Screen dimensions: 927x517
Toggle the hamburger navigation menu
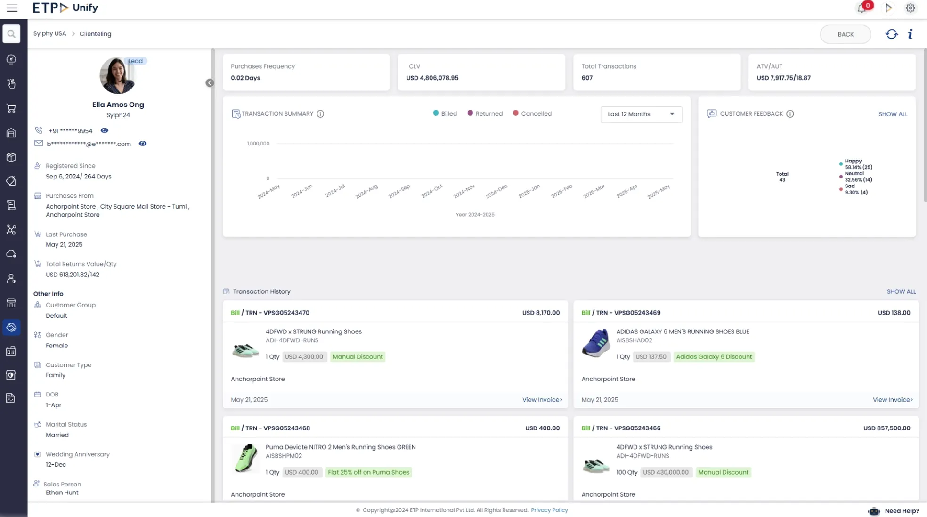pos(12,8)
